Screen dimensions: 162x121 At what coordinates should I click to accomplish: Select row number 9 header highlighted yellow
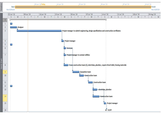[5, 72]
